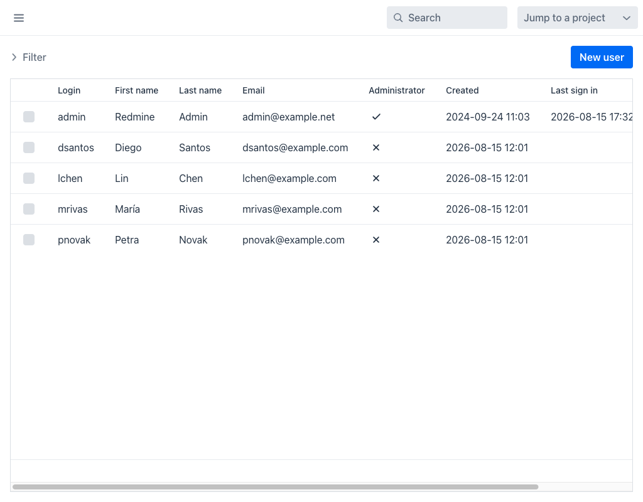Expand the Filter section
This screenshot has width=643, height=502.
coord(28,57)
